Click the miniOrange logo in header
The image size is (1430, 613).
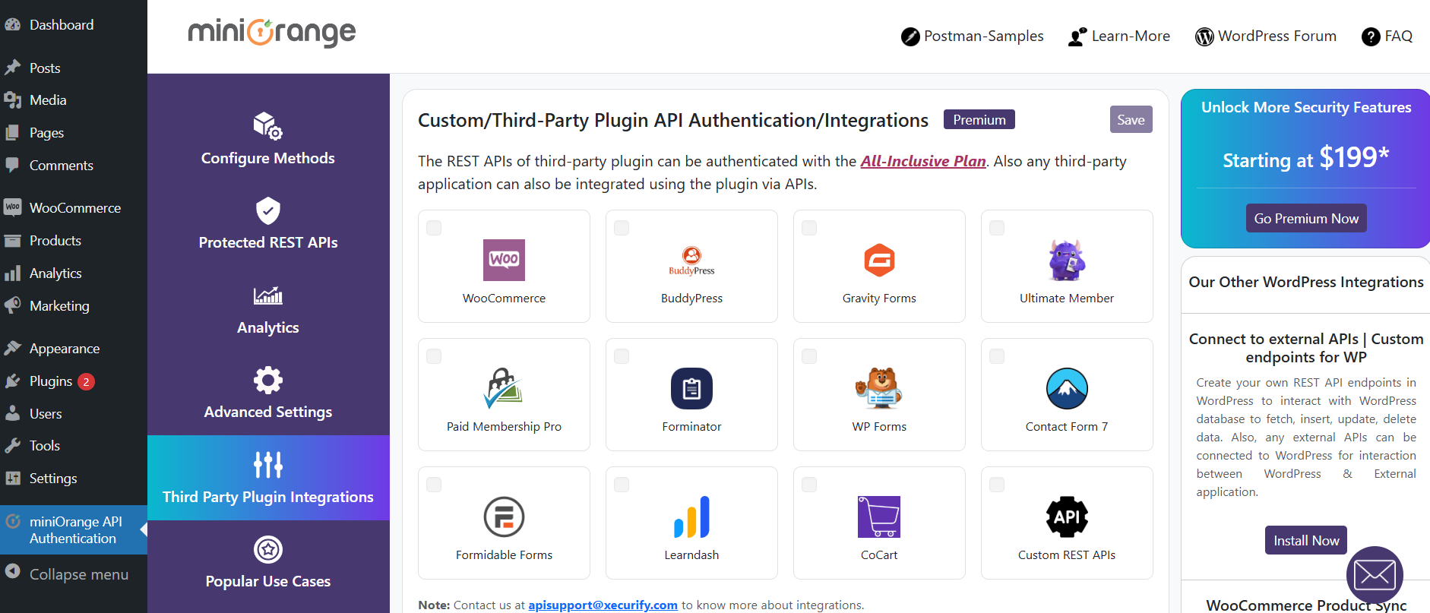272,33
